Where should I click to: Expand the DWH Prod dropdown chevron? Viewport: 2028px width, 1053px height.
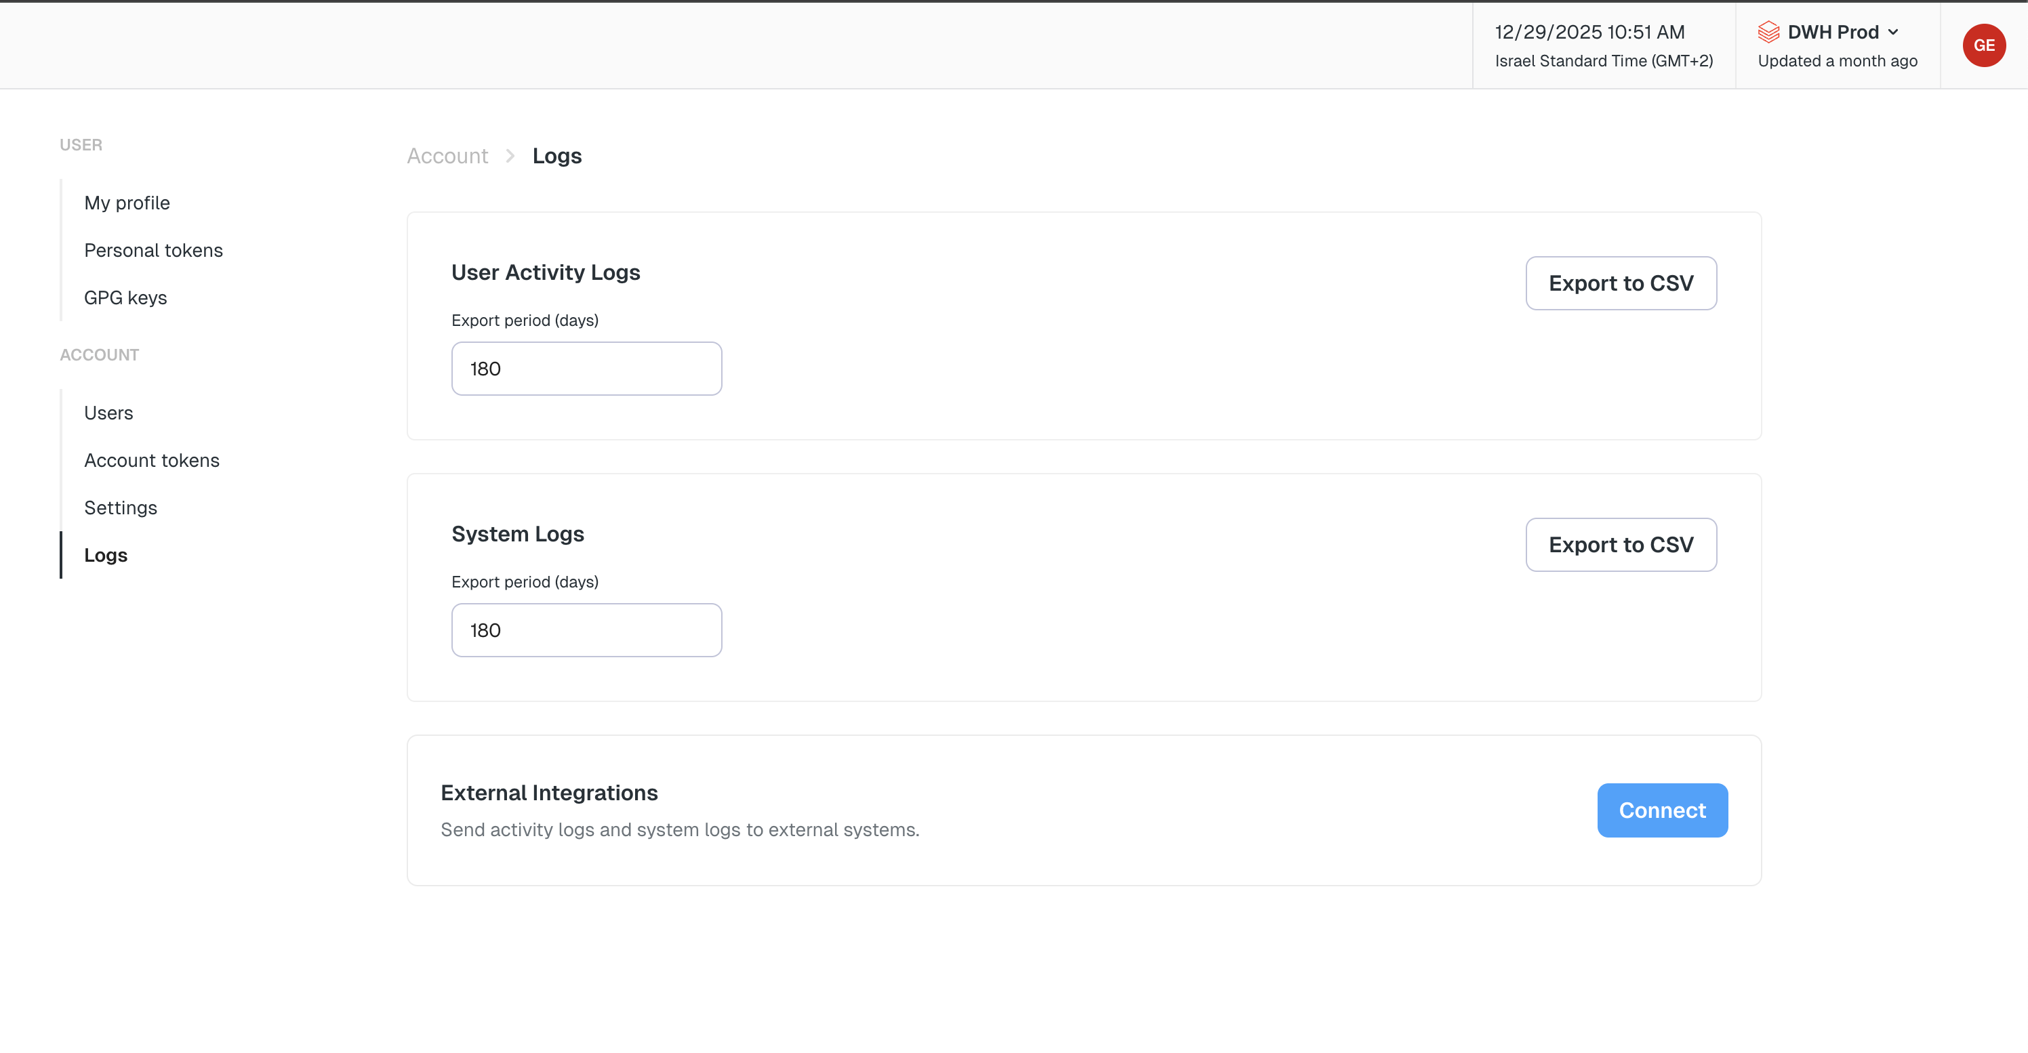[x=1893, y=33]
